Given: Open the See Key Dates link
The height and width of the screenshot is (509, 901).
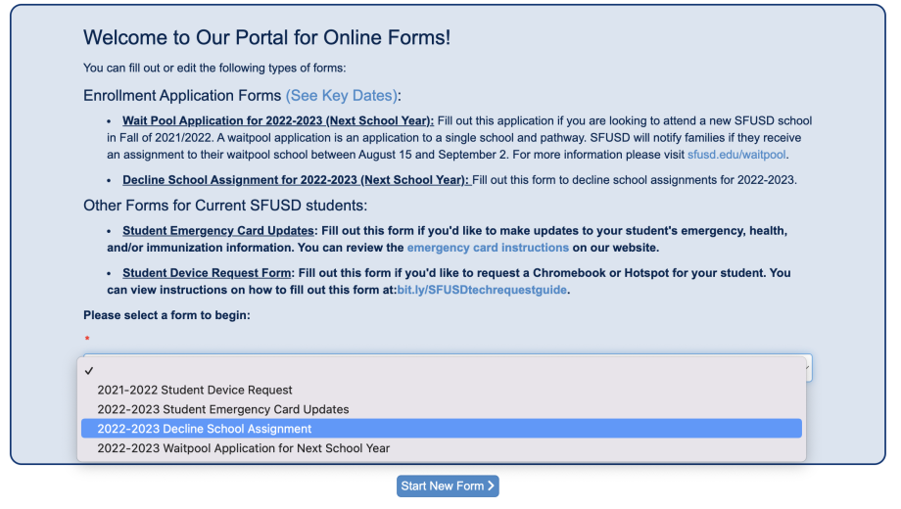Looking at the screenshot, I should pyautogui.click(x=342, y=96).
